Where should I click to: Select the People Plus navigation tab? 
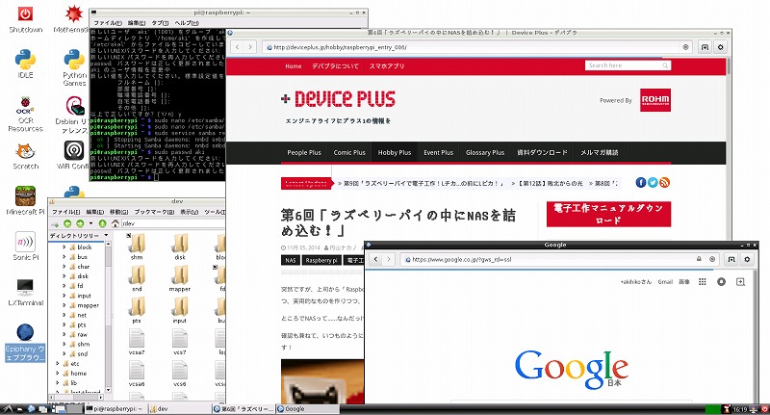(304, 153)
